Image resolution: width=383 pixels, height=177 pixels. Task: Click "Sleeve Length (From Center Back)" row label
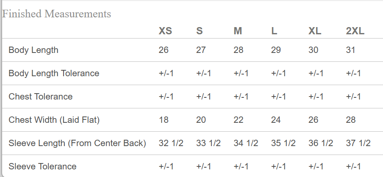click(77, 143)
